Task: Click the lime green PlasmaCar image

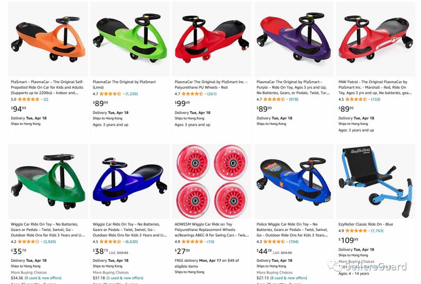Action: [x=130, y=39]
